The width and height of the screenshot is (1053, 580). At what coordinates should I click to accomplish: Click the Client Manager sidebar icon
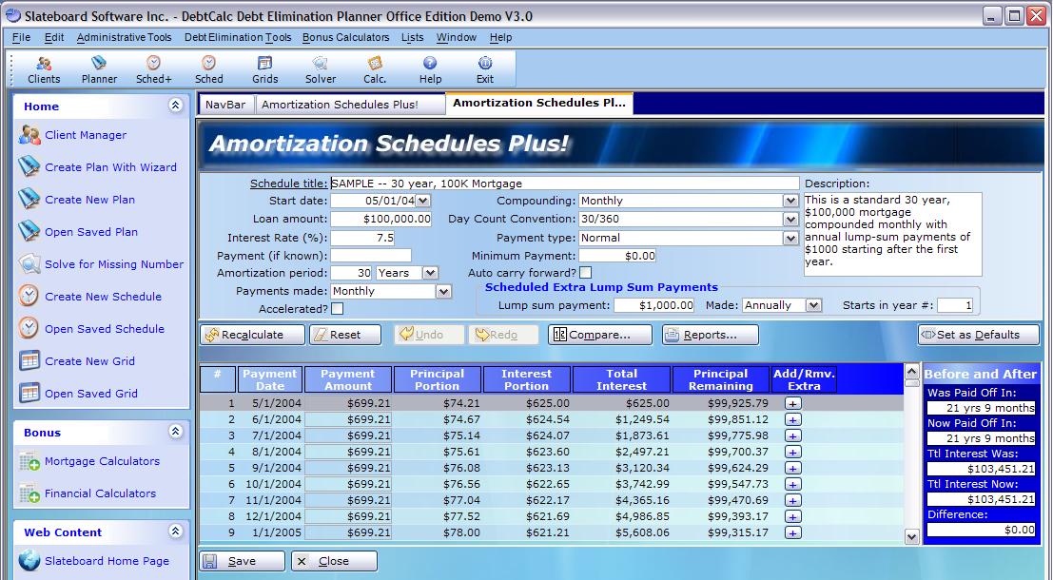click(29, 135)
